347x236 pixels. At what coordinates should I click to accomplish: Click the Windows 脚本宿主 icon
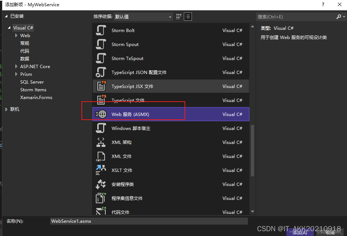point(101,128)
